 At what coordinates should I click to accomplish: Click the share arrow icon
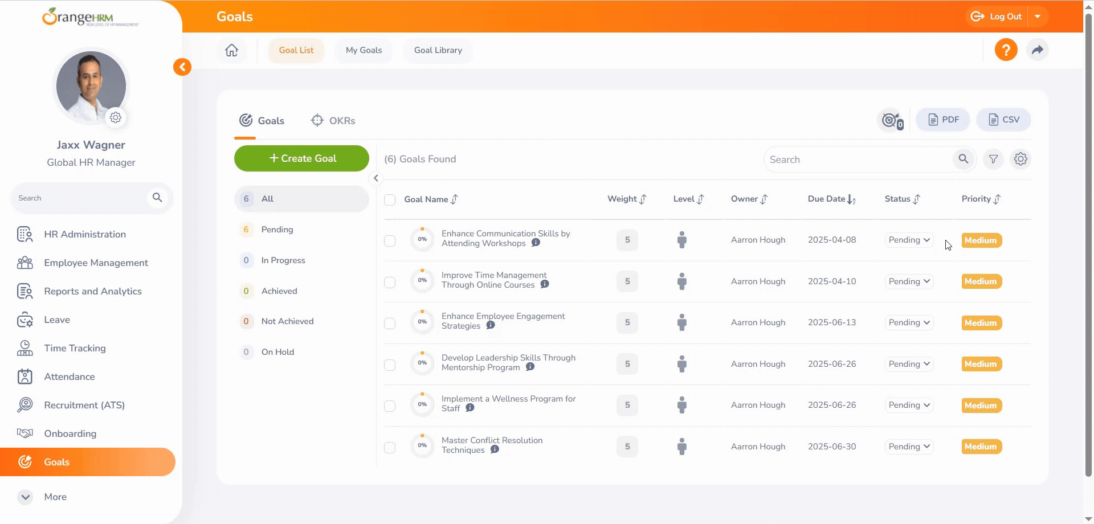point(1037,50)
